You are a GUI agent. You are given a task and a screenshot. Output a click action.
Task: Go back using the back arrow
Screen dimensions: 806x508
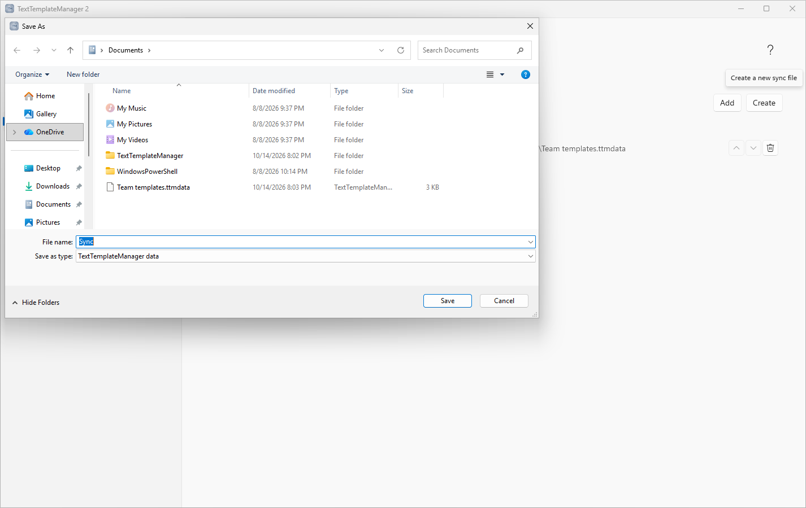pyautogui.click(x=17, y=50)
